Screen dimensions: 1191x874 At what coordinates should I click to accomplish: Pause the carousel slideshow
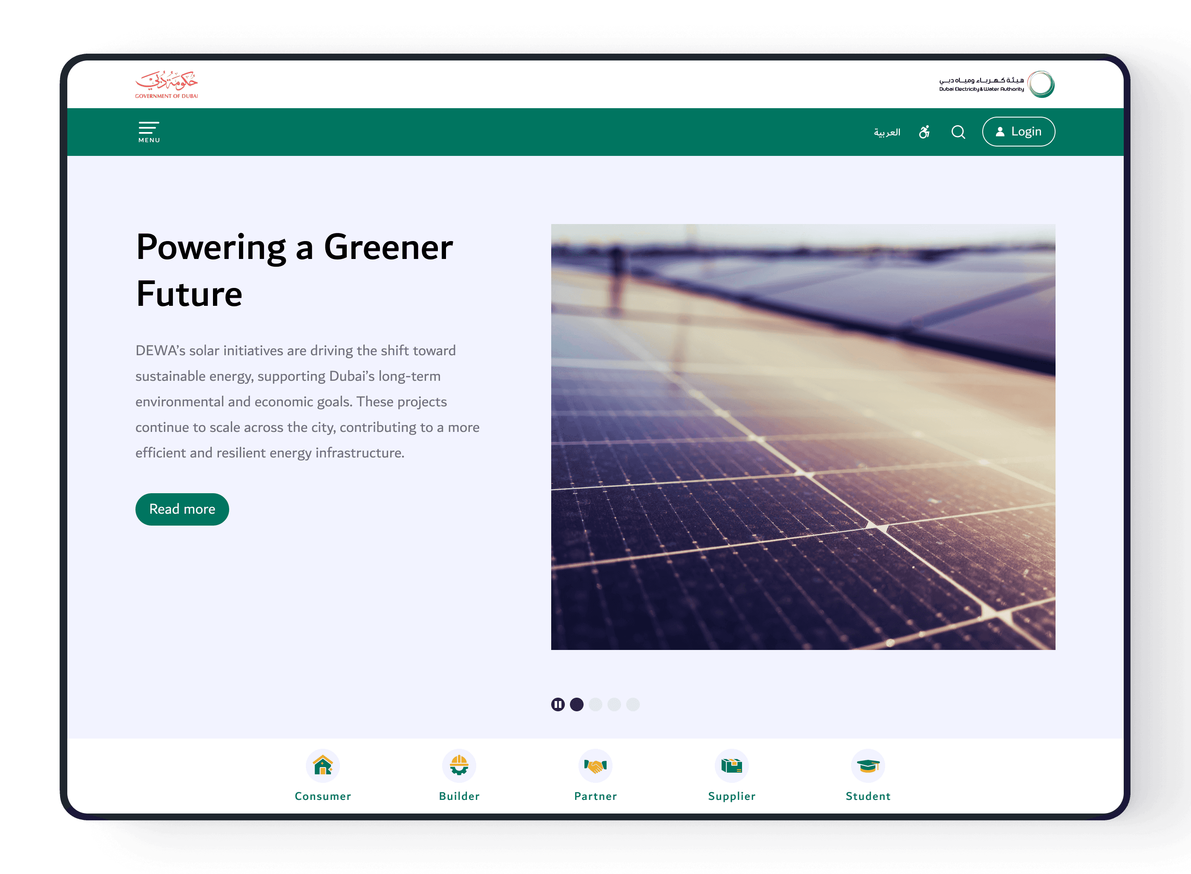(x=558, y=704)
